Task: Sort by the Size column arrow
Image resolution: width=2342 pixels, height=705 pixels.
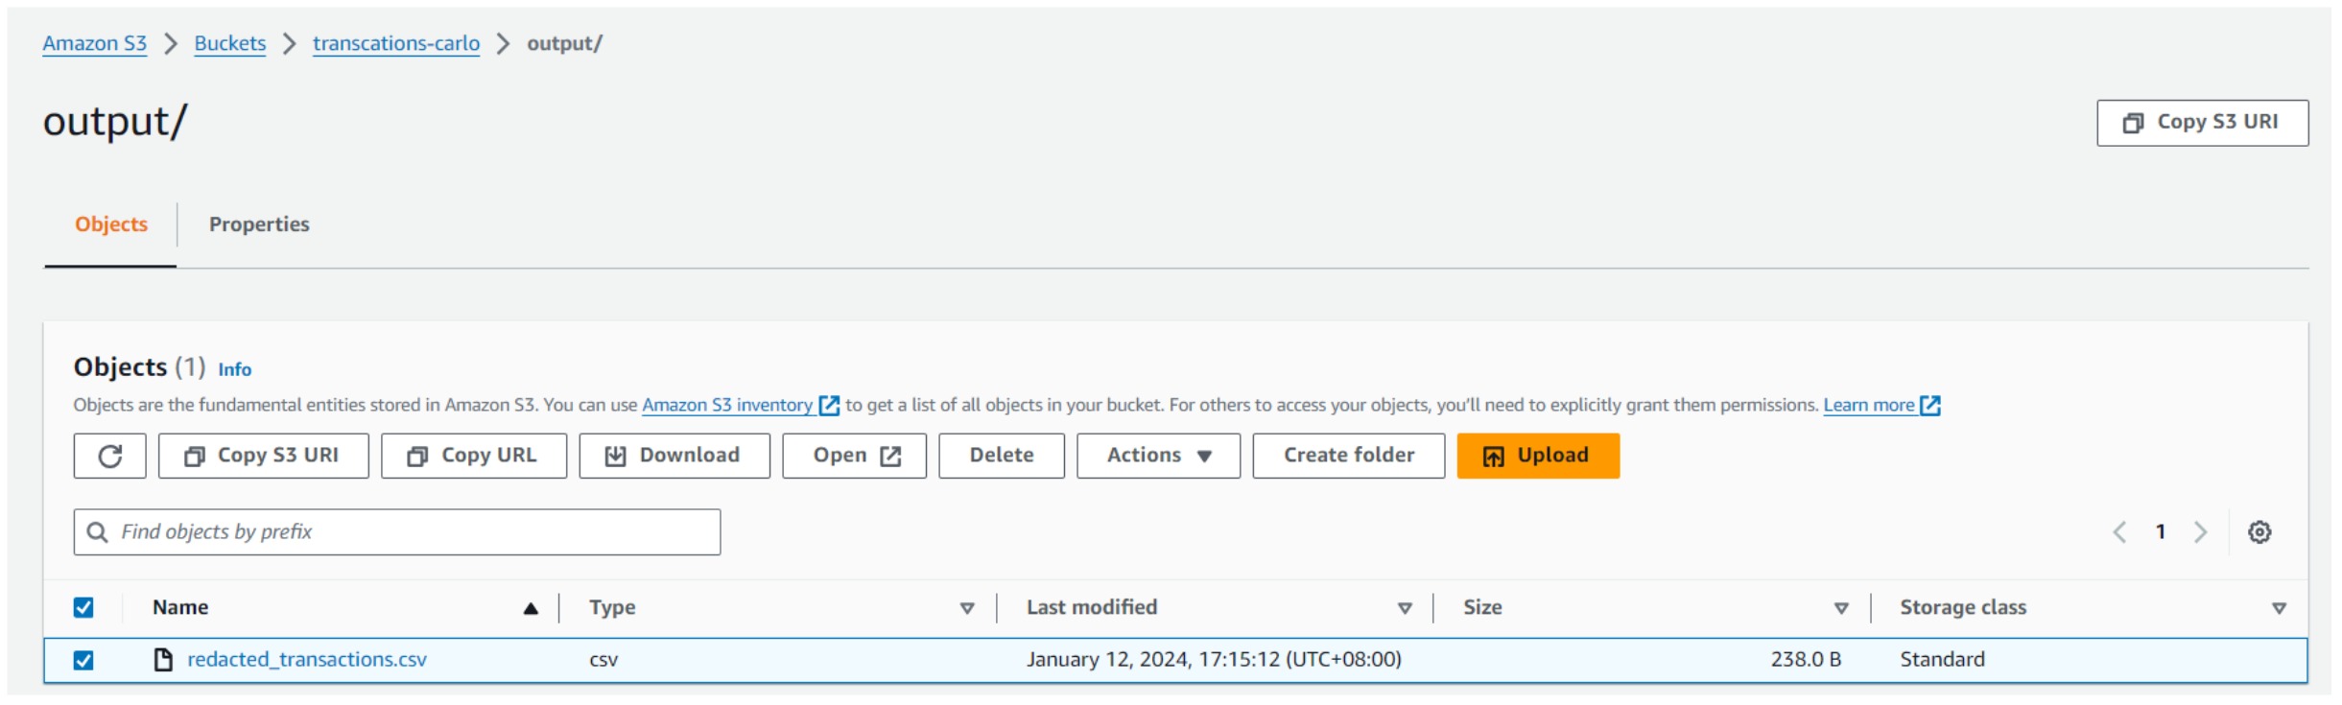Action: (x=1841, y=608)
